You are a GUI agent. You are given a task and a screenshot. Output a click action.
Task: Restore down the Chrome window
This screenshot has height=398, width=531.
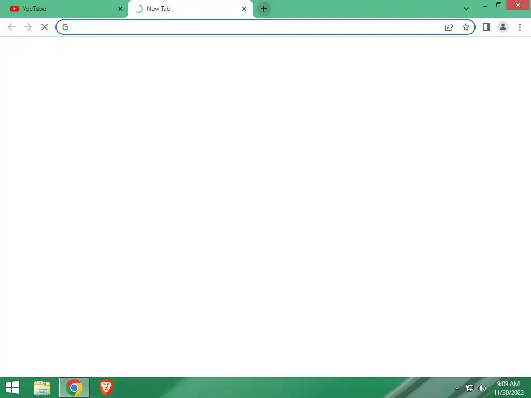click(x=498, y=5)
